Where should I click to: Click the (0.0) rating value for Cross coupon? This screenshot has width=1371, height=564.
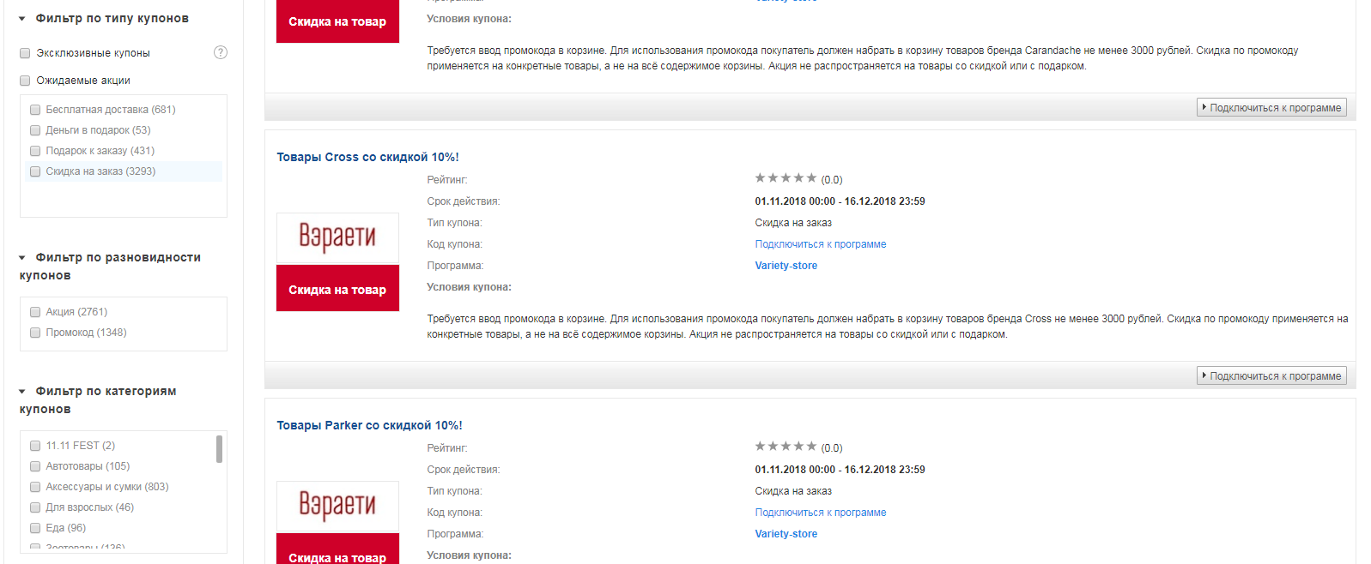[x=832, y=180]
